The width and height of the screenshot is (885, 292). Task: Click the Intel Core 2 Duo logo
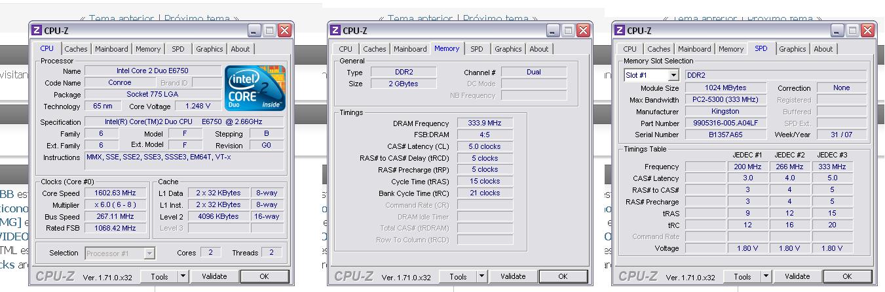tap(255, 88)
